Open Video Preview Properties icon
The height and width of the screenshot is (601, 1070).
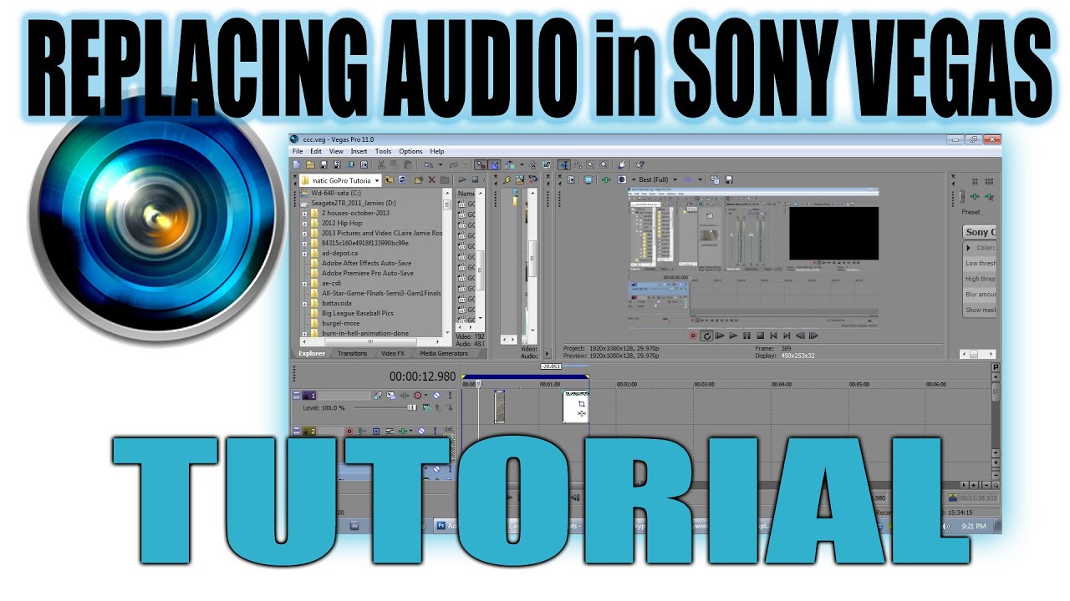(571, 179)
